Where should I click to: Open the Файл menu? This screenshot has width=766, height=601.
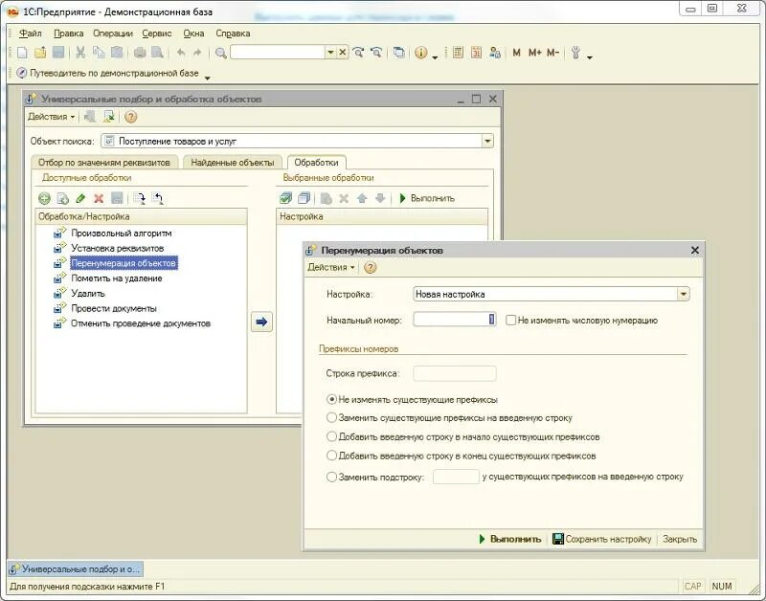tap(31, 33)
